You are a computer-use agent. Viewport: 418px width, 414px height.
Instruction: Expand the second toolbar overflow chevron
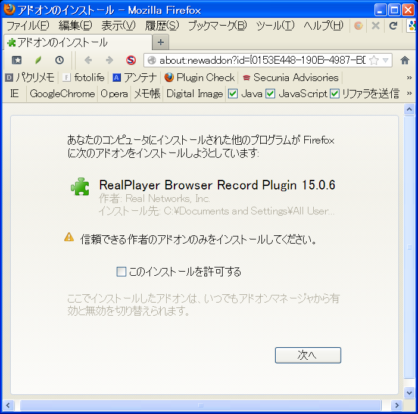pyautogui.click(x=409, y=94)
